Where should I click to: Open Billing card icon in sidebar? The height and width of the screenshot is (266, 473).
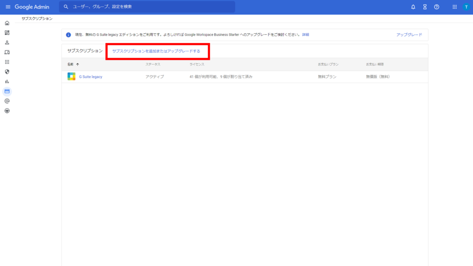(x=7, y=91)
